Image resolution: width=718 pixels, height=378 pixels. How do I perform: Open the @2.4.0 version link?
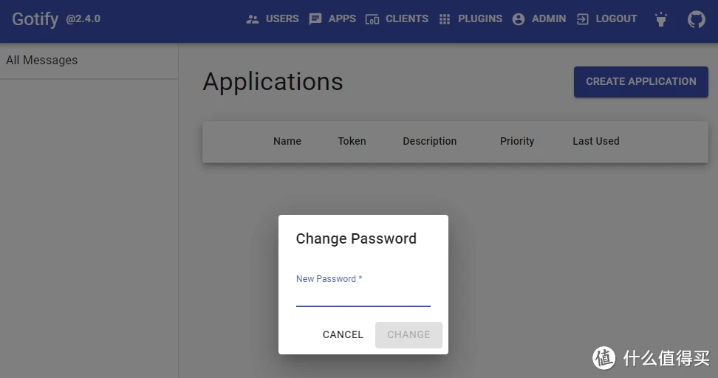pyautogui.click(x=83, y=19)
